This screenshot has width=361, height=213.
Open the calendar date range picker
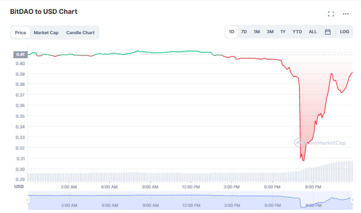coord(328,32)
